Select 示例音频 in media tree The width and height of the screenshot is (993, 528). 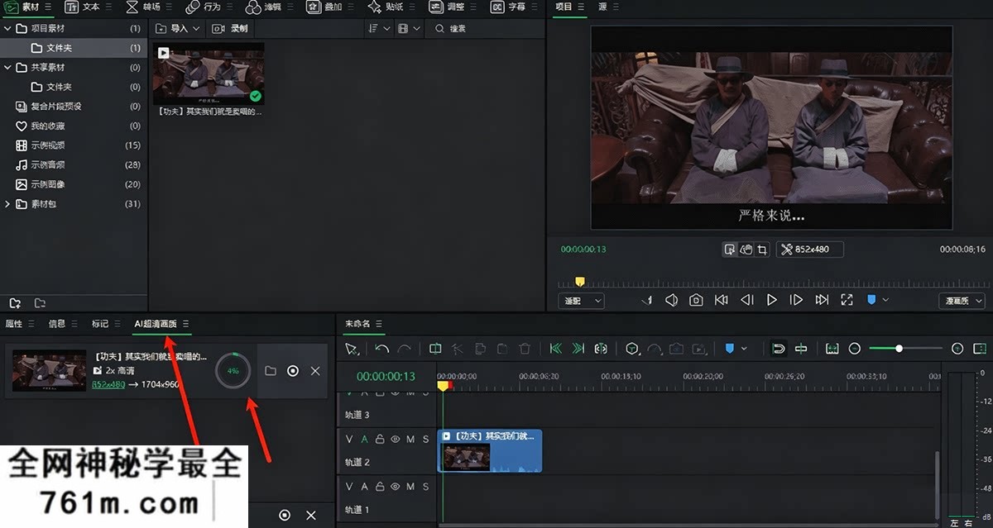(47, 165)
